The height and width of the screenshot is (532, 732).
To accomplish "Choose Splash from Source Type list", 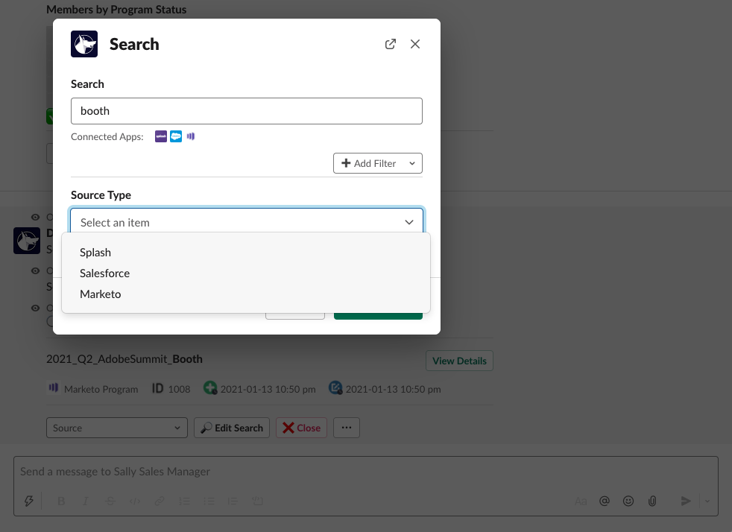I will pos(95,253).
